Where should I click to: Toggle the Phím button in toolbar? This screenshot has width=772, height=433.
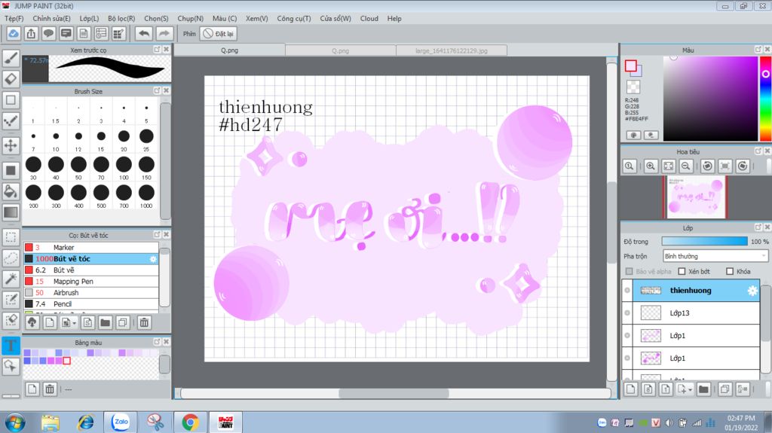click(x=189, y=33)
